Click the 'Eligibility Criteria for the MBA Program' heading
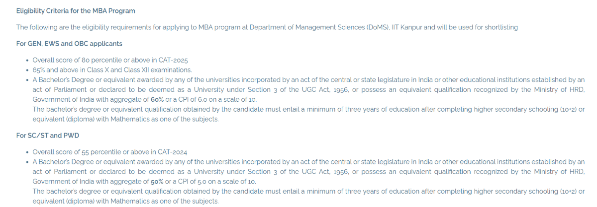Screen dimensions: 597x207 (76, 11)
